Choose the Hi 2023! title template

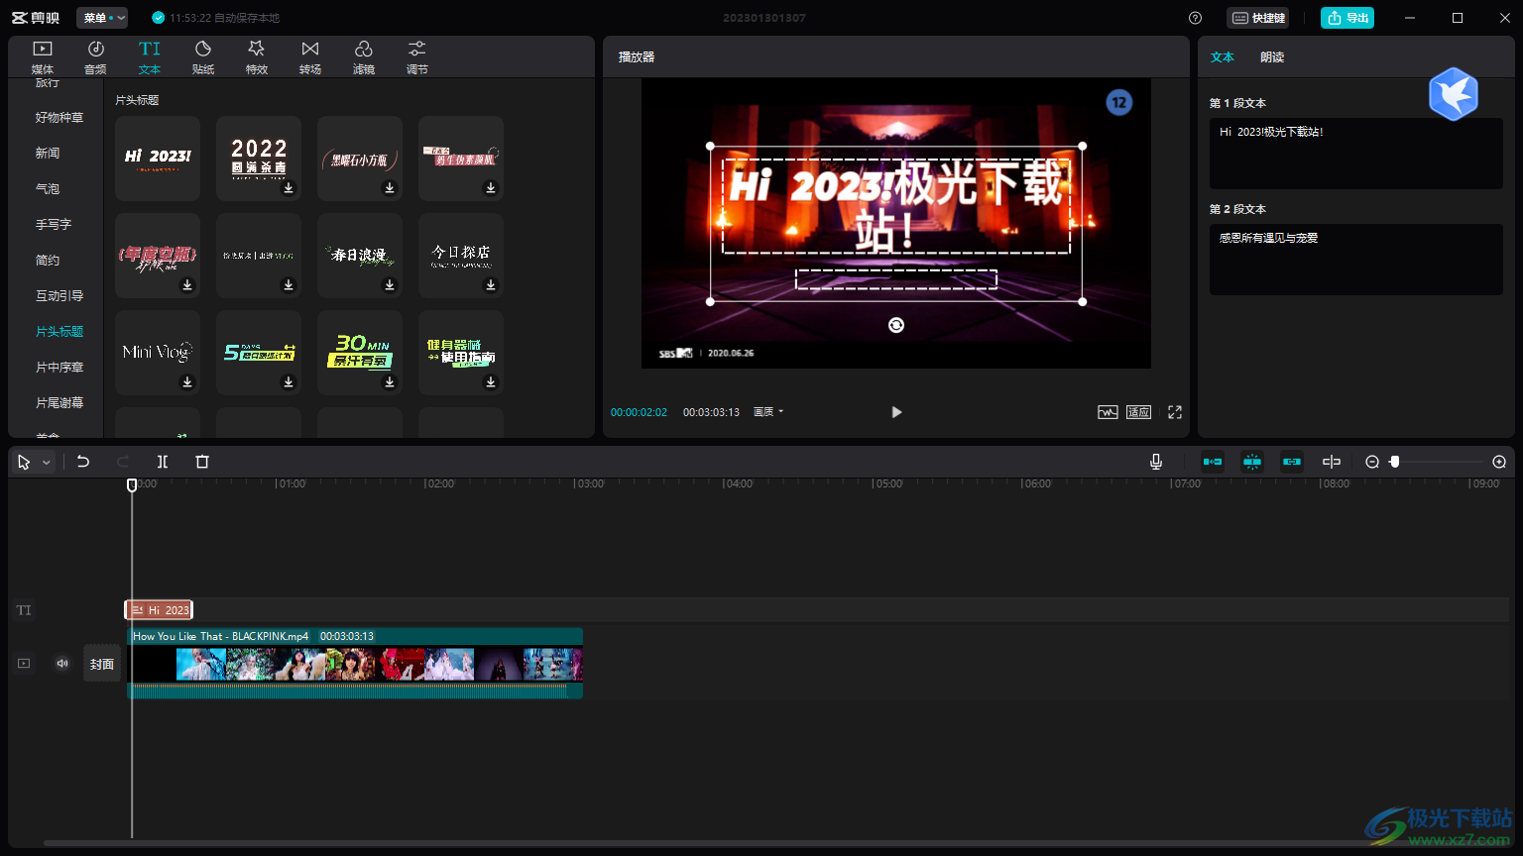click(x=158, y=158)
